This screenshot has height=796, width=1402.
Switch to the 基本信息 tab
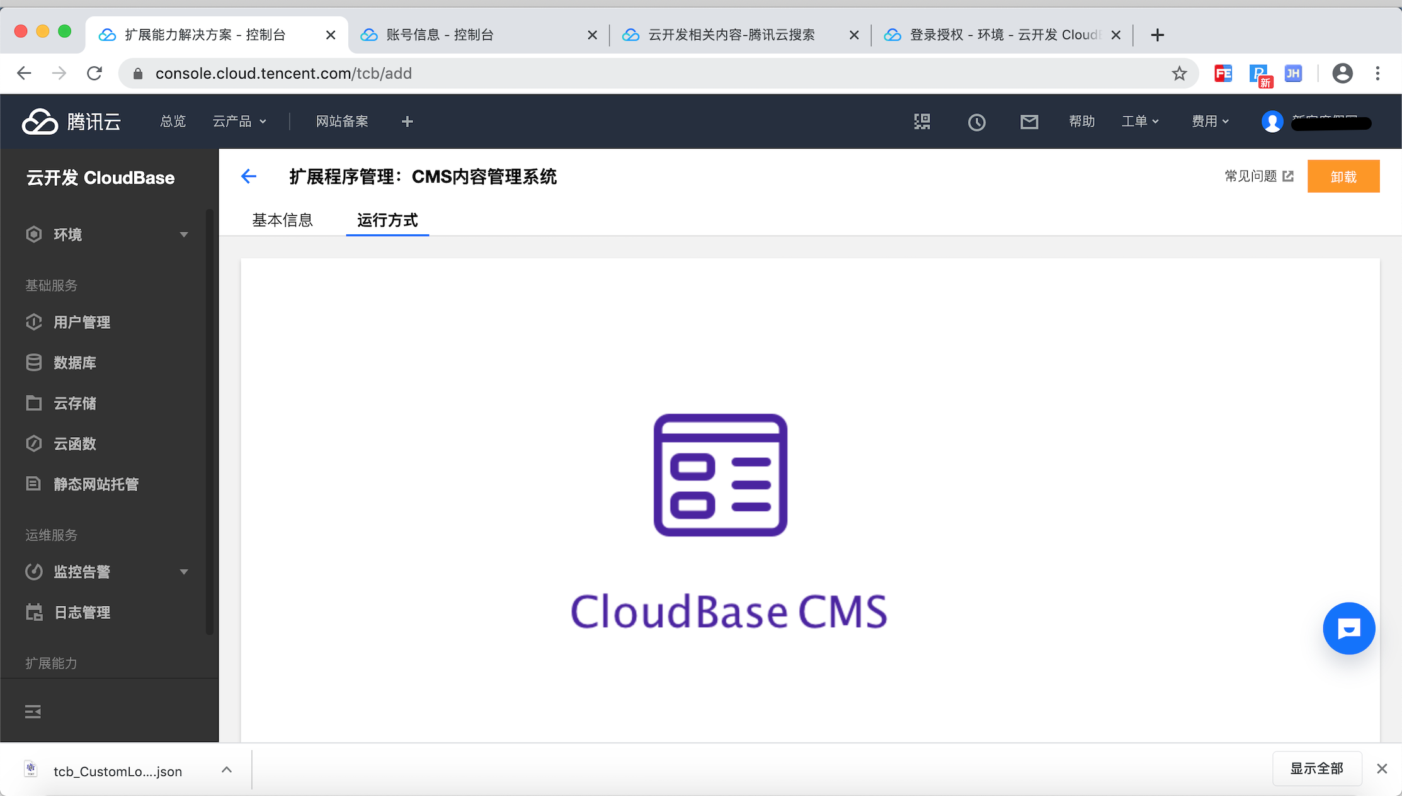tap(282, 220)
